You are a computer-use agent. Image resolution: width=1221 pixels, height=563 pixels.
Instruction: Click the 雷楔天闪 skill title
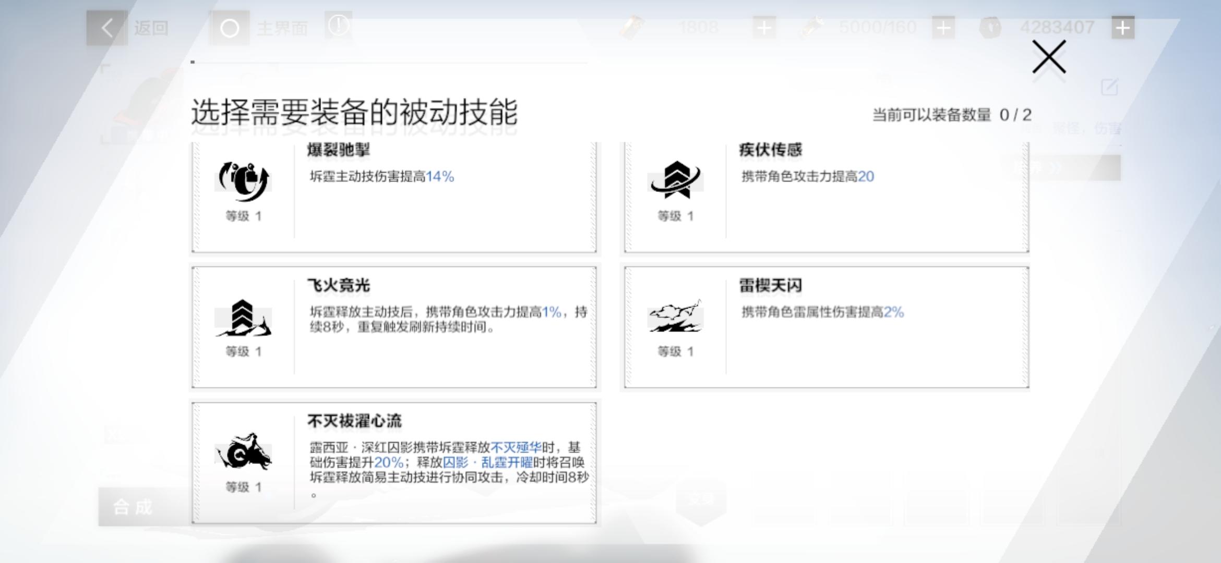click(x=770, y=286)
